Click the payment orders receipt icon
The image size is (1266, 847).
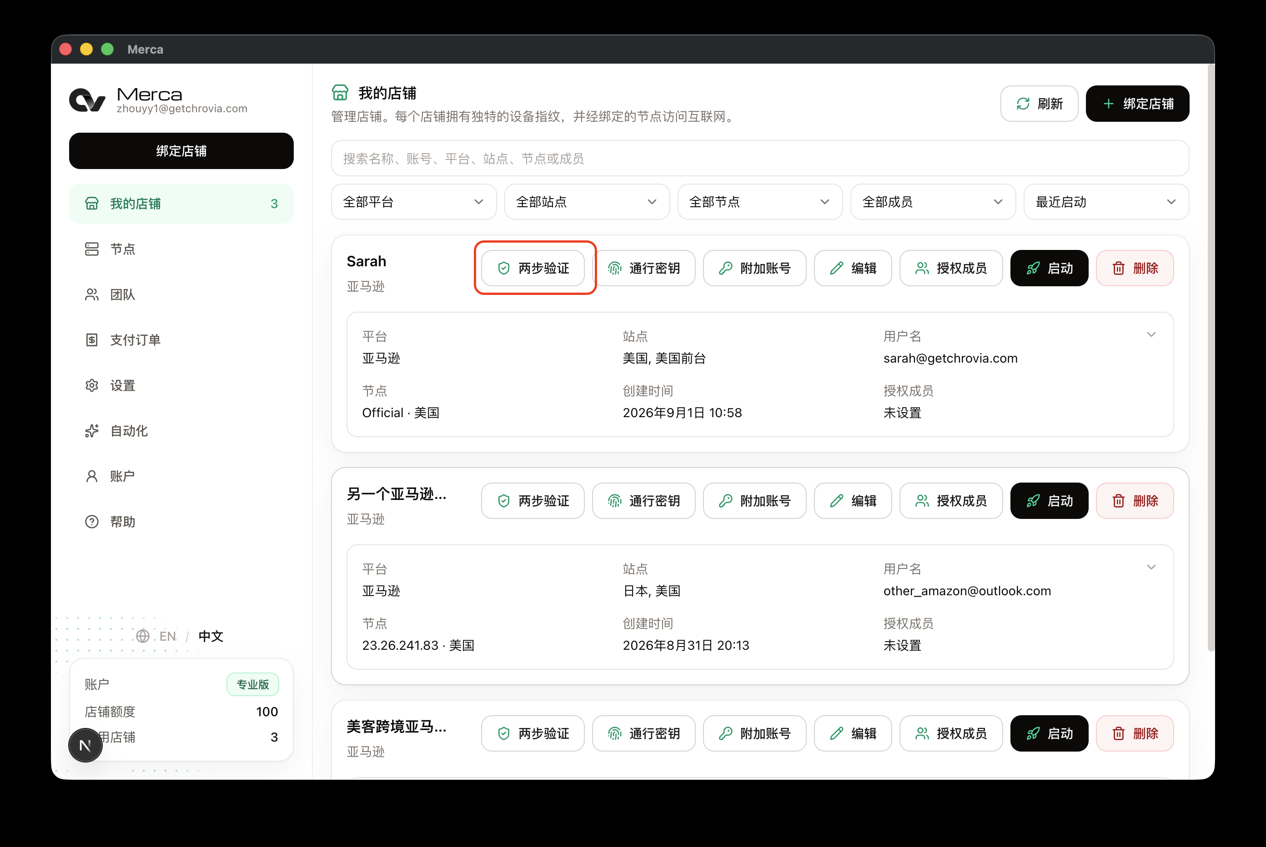click(x=92, y=340)
